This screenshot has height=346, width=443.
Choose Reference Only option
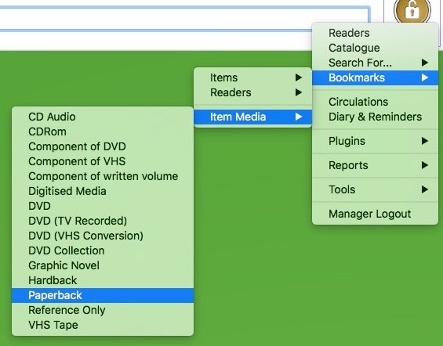point(103,310)
